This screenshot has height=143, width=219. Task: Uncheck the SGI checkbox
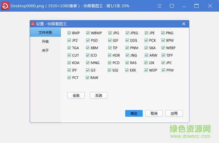point(109,70)
